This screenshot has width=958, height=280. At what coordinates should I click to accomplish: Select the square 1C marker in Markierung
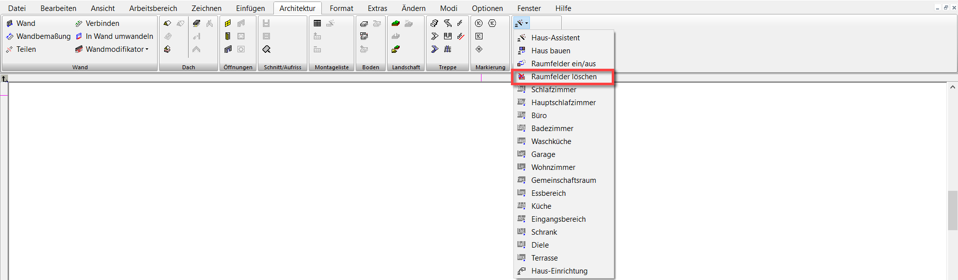[479, 36]
